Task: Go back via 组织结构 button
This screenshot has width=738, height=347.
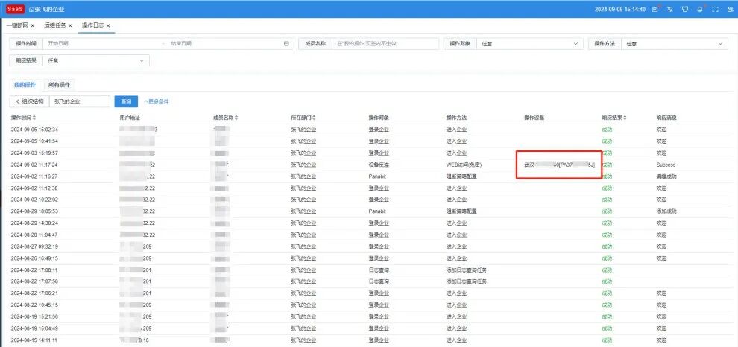Action: [x=29, y=101]
